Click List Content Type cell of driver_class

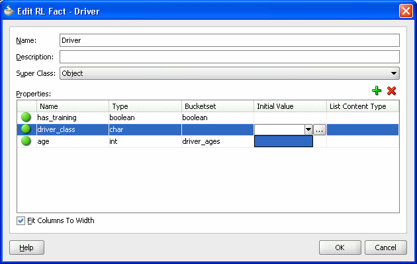point(363,129)
